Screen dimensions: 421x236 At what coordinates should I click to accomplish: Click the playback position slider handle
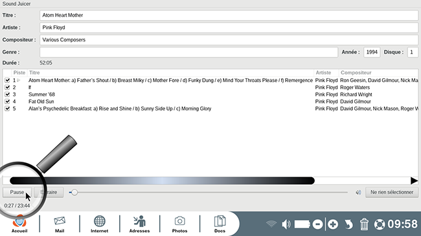[x=74, y=192]
